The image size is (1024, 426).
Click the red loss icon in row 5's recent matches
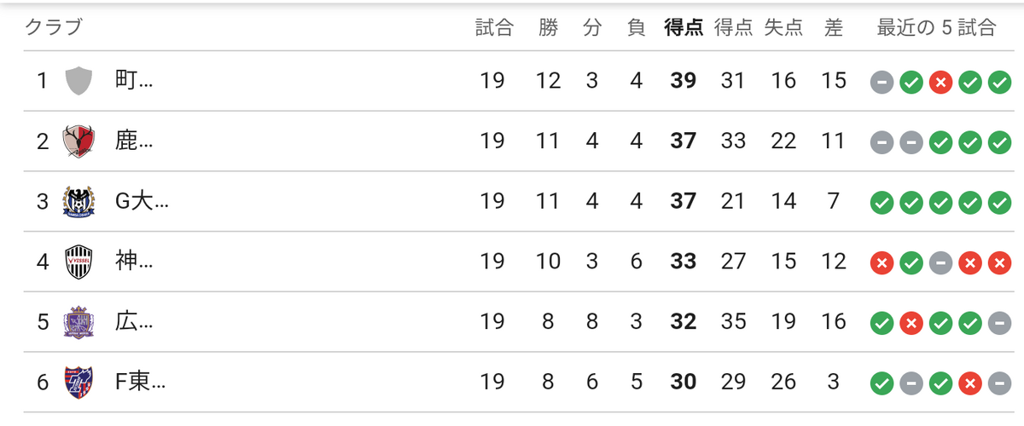(911, 323)
